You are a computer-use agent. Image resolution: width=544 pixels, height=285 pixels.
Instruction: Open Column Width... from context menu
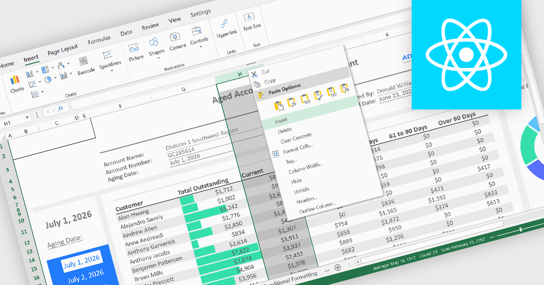pyautogui.click(x=306, y=168)
